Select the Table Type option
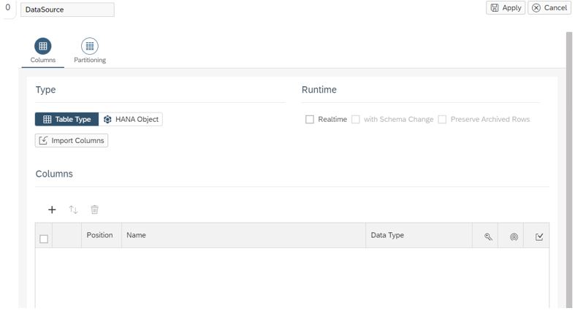 click(67, 119)
